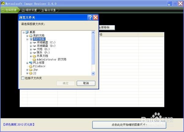
Task: Click the FileRecv folder icon
Action: click(31, 66)
